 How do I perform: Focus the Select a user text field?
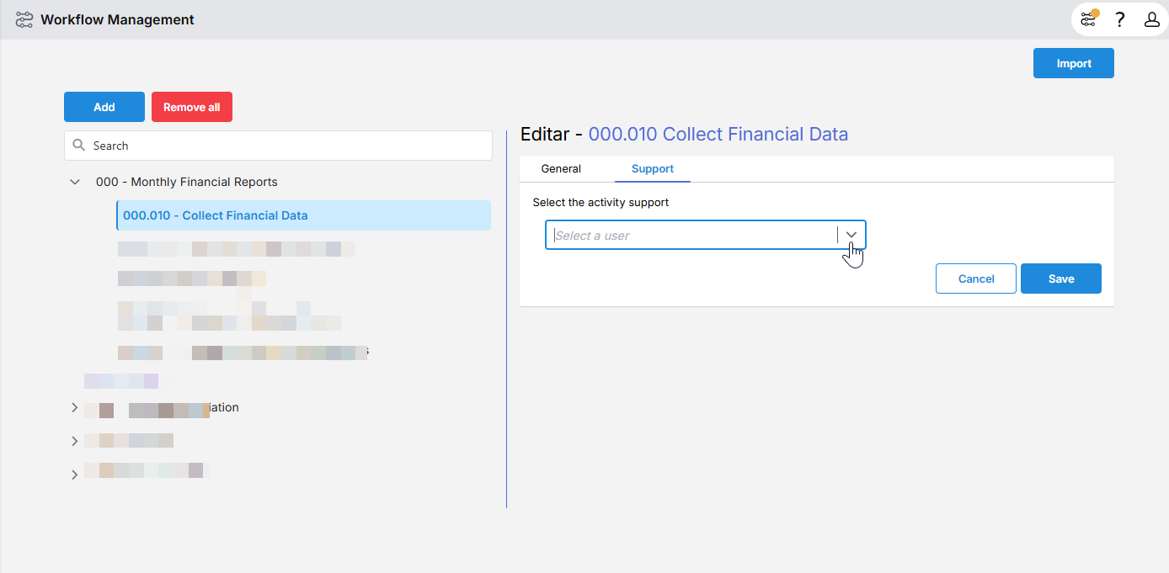click(691, 236)
